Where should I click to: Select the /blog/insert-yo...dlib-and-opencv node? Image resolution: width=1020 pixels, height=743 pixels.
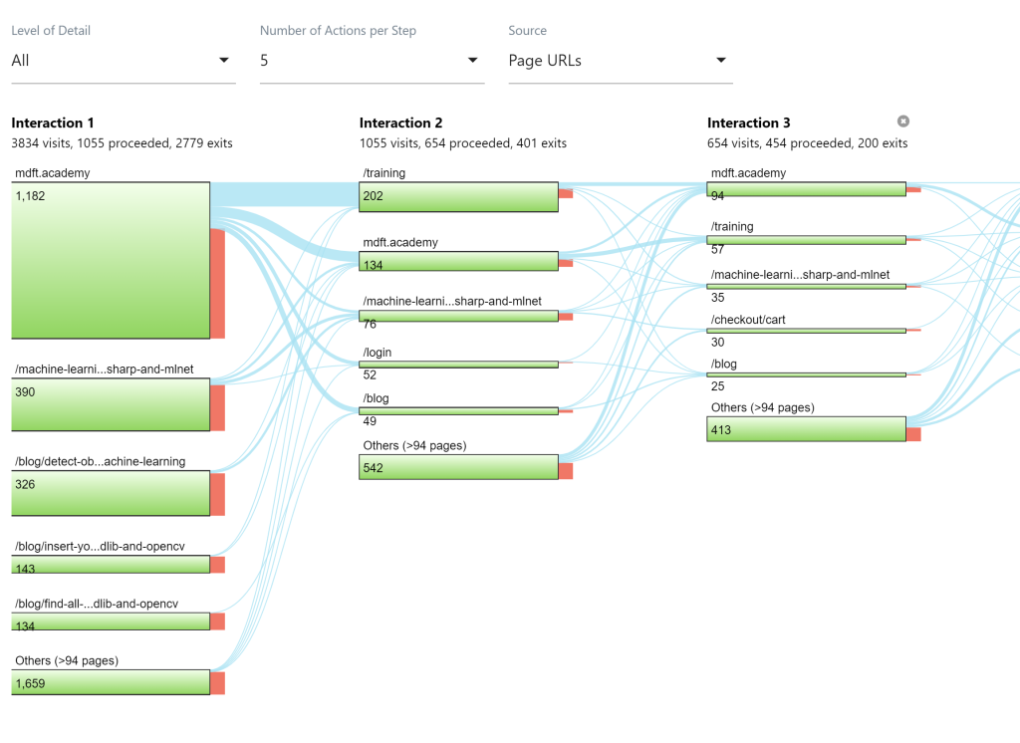110,564
